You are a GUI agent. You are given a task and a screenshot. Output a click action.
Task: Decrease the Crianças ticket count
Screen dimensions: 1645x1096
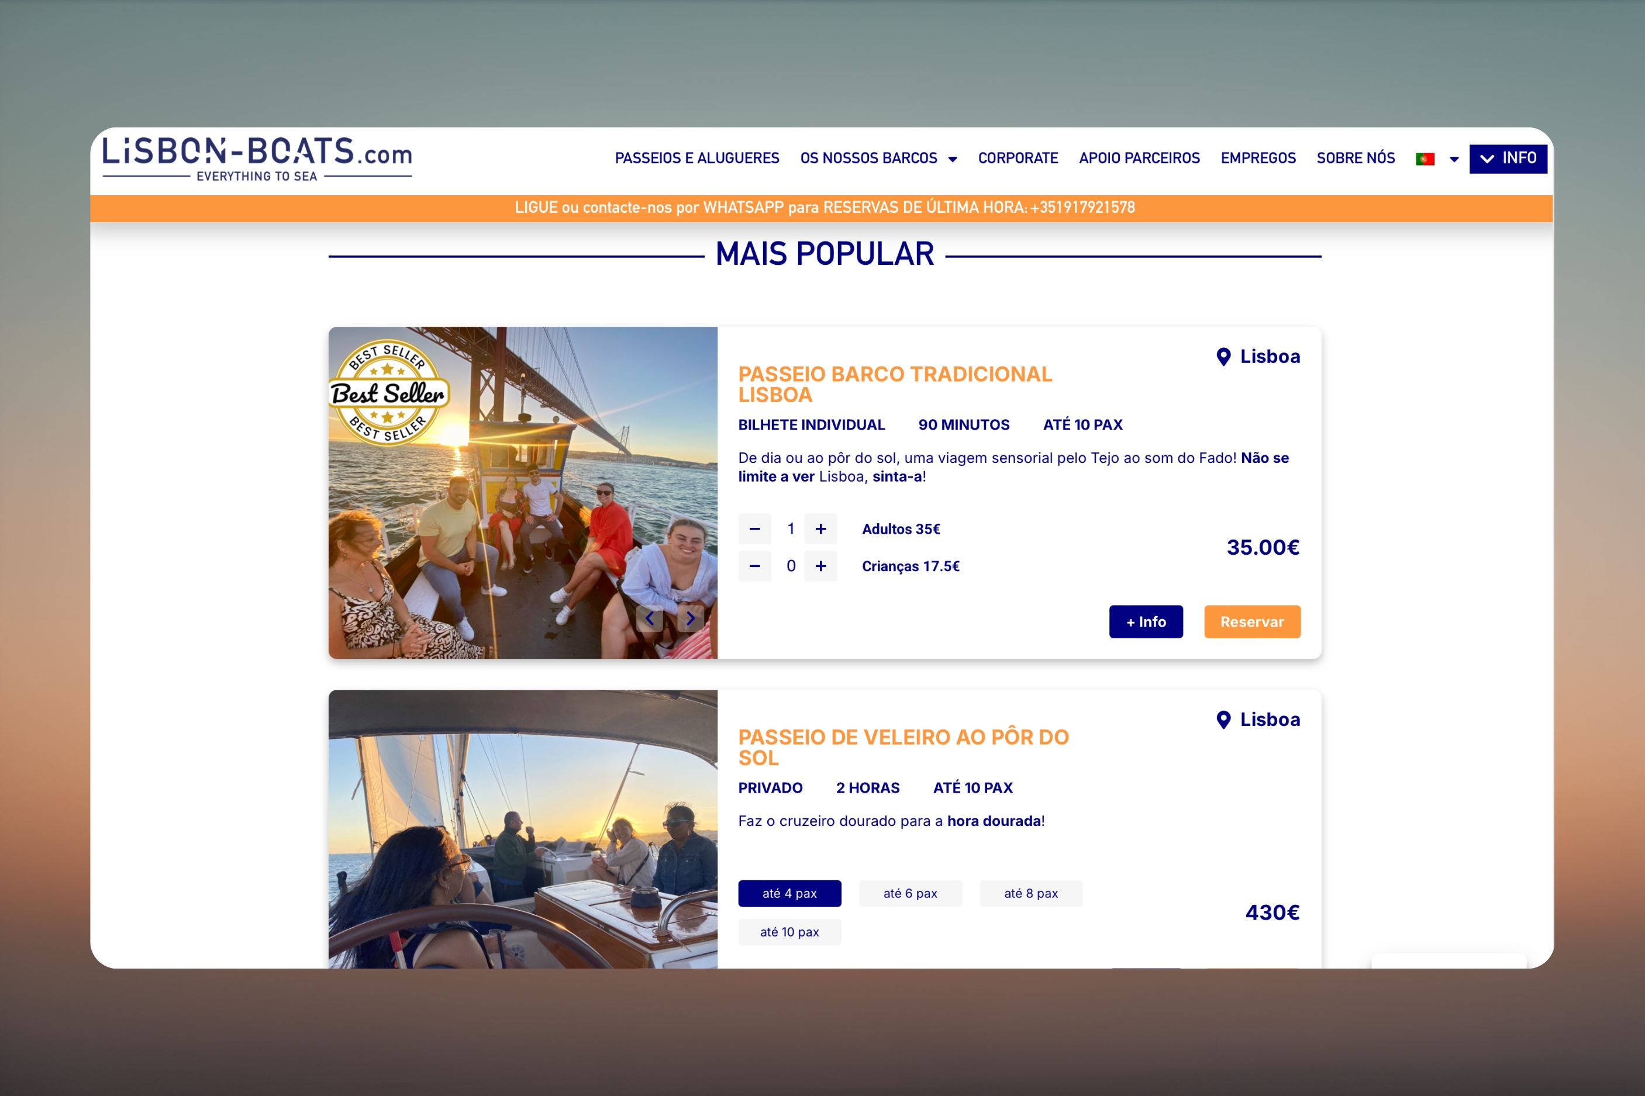(754, 566)
